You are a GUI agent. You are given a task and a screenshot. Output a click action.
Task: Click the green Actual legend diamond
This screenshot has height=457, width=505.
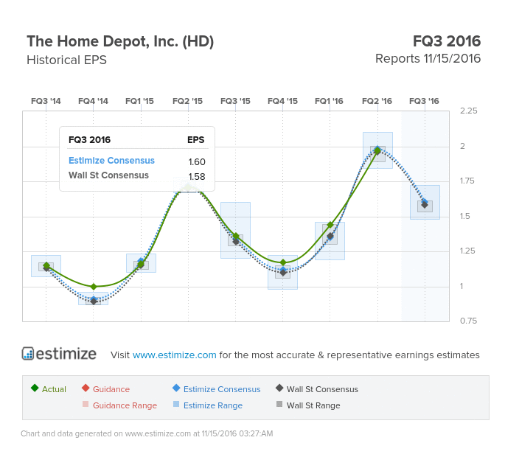[35, 388]
